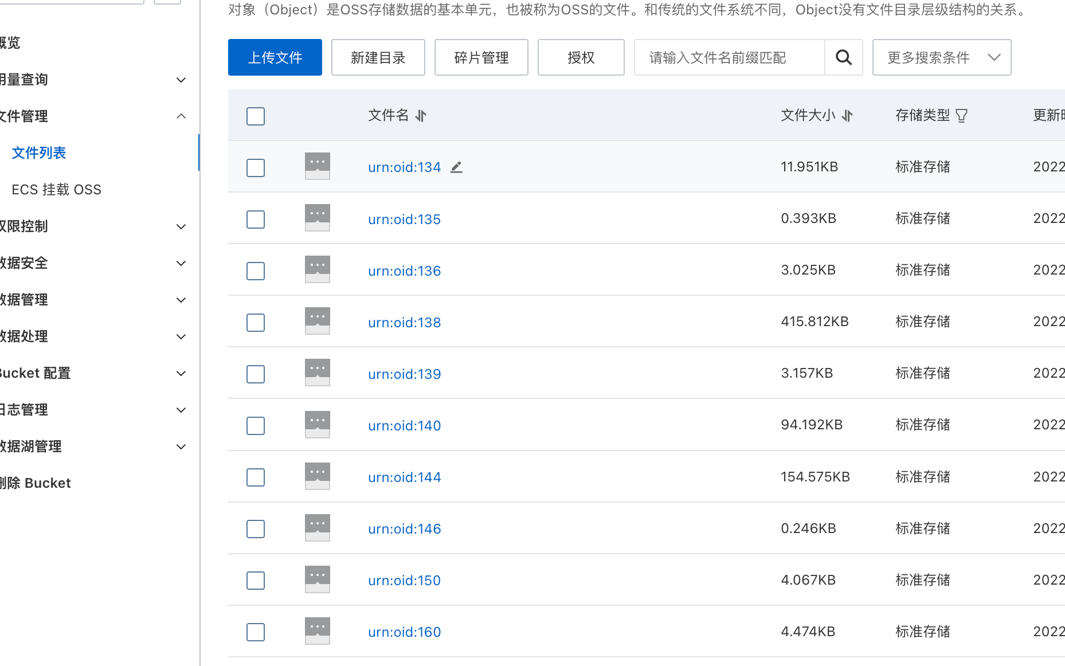Go to ECS 挂载 OSS menu item
The height and width of the screenshot is (666, 1065).
tap(56, 190)
